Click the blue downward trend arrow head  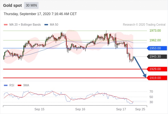coord(145,76)
